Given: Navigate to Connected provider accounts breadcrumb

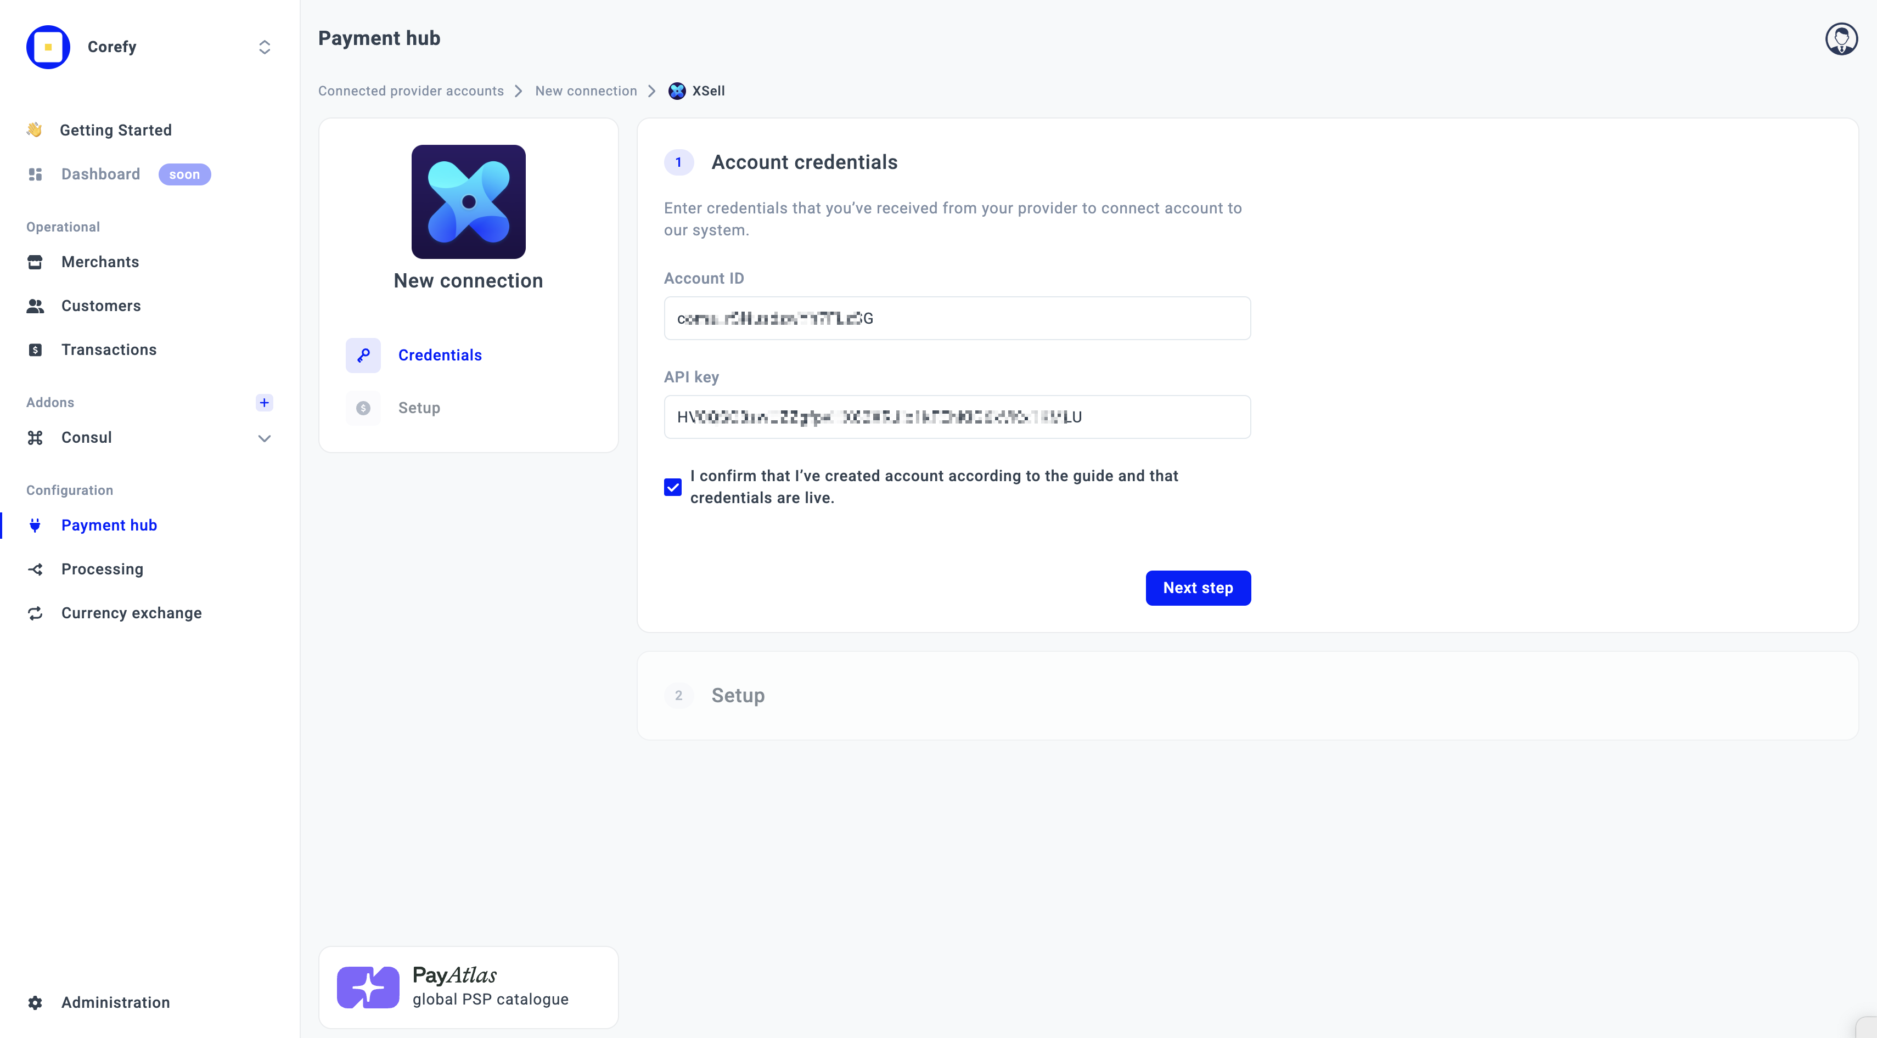Looking at the screenshot, I should pos(410,91).
